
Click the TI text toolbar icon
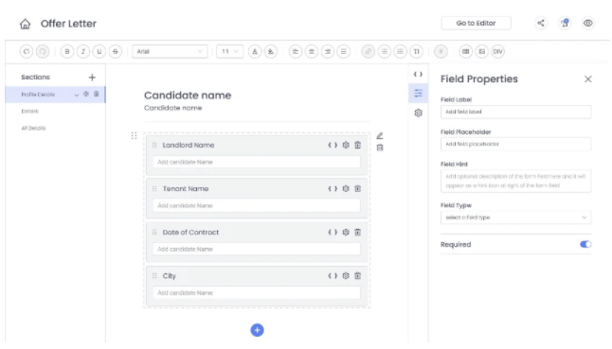click(x=417, y=51)
